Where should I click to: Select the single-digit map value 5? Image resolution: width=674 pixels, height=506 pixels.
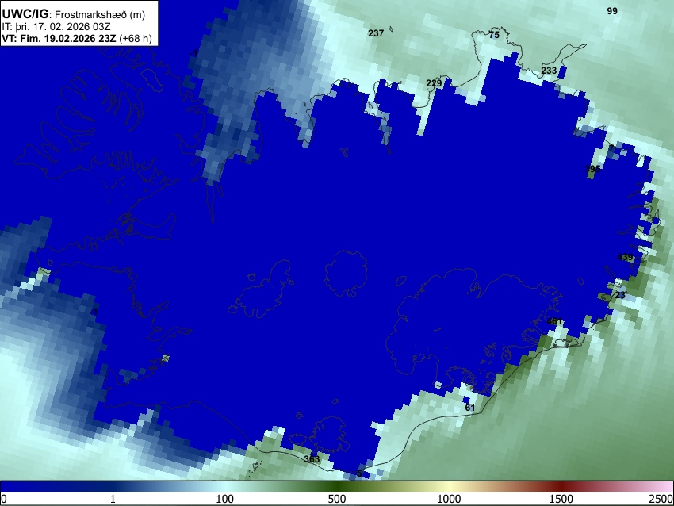(359, 473)
